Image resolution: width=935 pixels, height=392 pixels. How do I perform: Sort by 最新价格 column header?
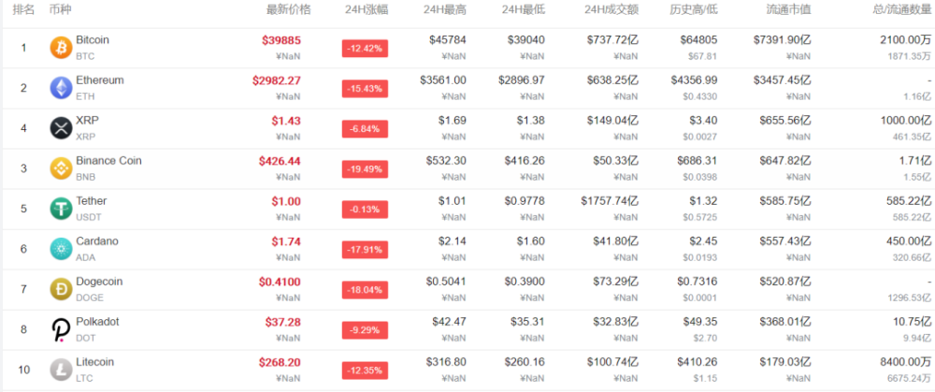pos(289,9)
